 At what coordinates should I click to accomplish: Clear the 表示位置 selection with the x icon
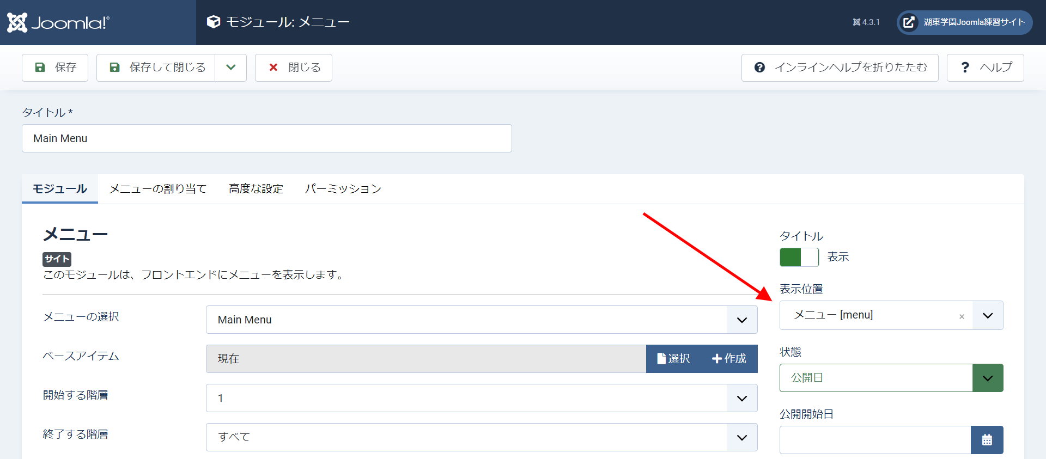tap(962, 316)
